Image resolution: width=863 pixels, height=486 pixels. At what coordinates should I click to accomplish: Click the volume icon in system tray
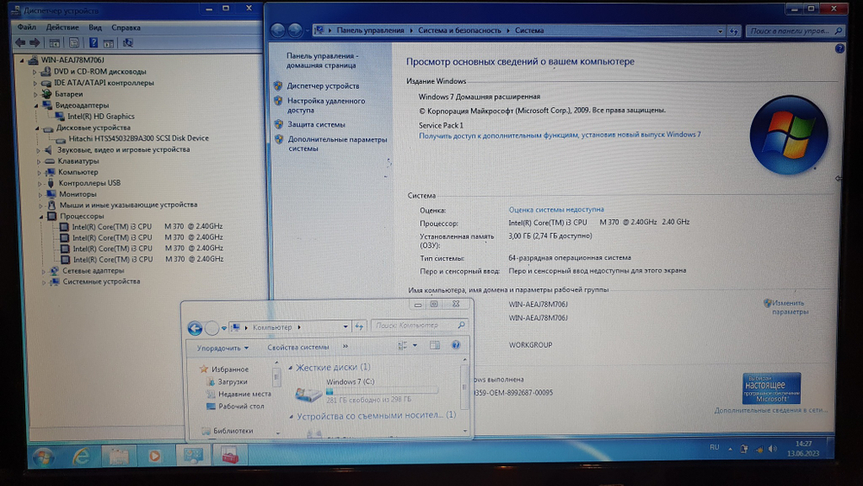tap(772, 449)
